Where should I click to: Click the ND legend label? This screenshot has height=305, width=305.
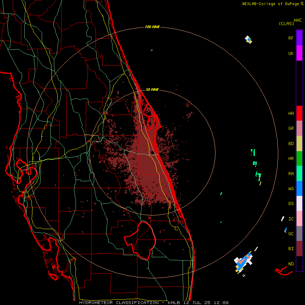tap(291, 264)
